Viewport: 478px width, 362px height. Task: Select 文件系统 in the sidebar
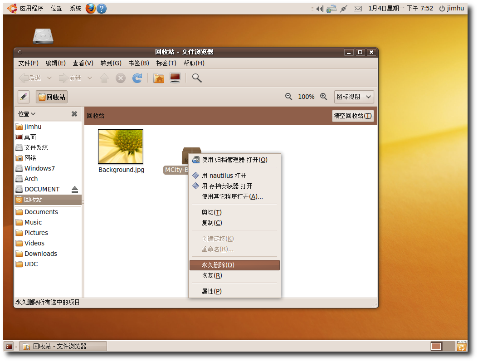pyautogui.click(x=48, y=147)
